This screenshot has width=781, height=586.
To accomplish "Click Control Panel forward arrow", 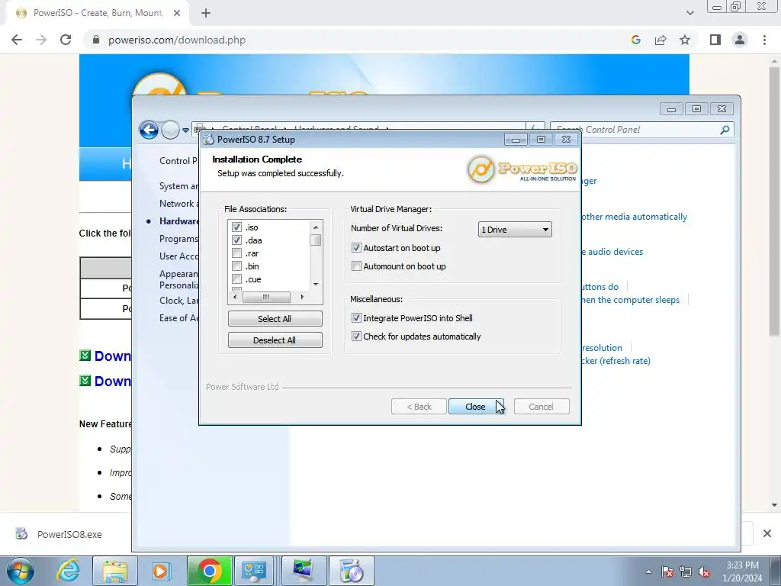I will [x=170, y=130].
